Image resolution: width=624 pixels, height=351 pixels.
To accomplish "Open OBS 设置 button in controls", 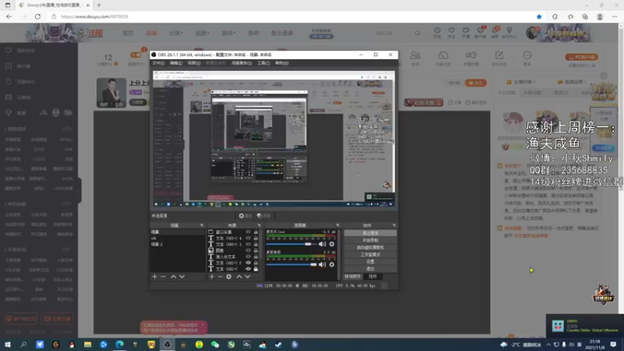I will (370, 261).
